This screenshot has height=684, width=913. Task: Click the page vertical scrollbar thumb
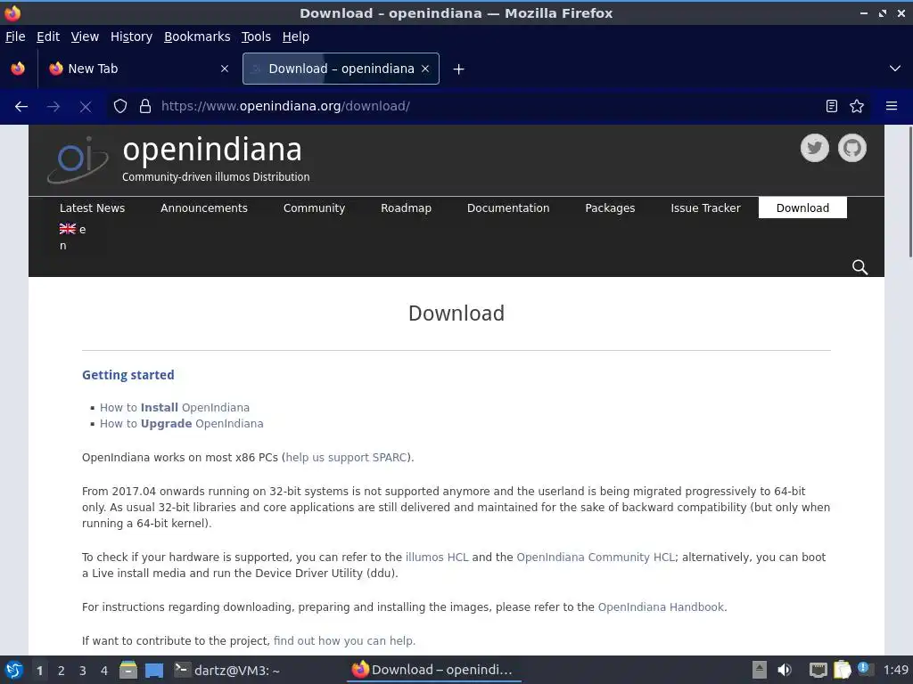[910, 192]
